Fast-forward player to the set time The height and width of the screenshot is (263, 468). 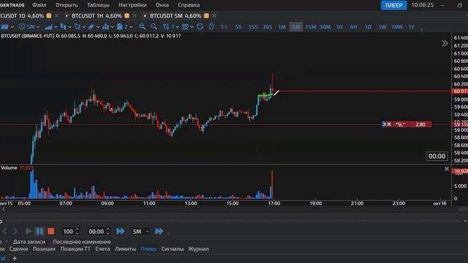coord(121,231)
